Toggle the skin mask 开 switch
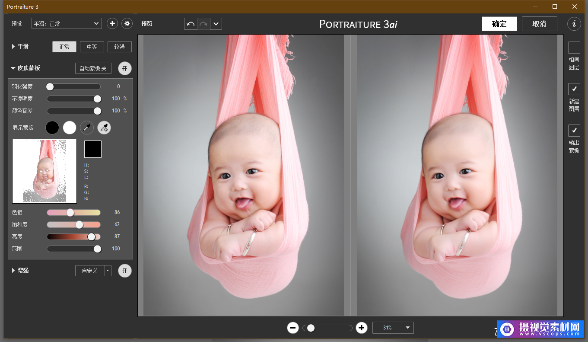Viewport: 588px width, 342px height. coord(125,68)
